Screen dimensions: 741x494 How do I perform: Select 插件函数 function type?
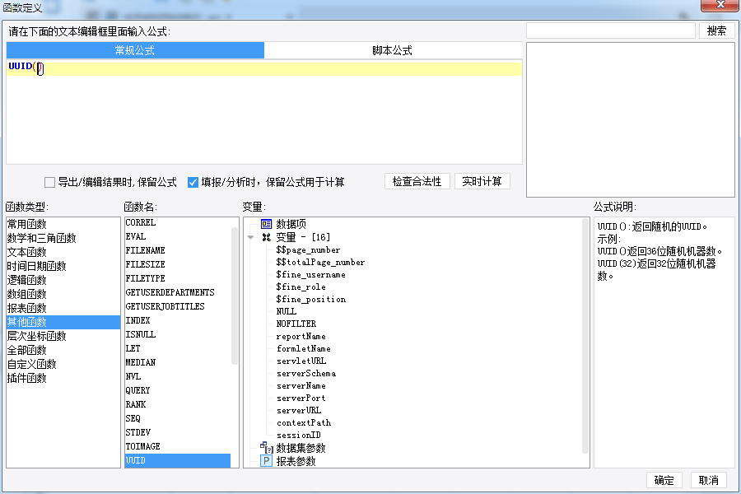pos(63,378)
